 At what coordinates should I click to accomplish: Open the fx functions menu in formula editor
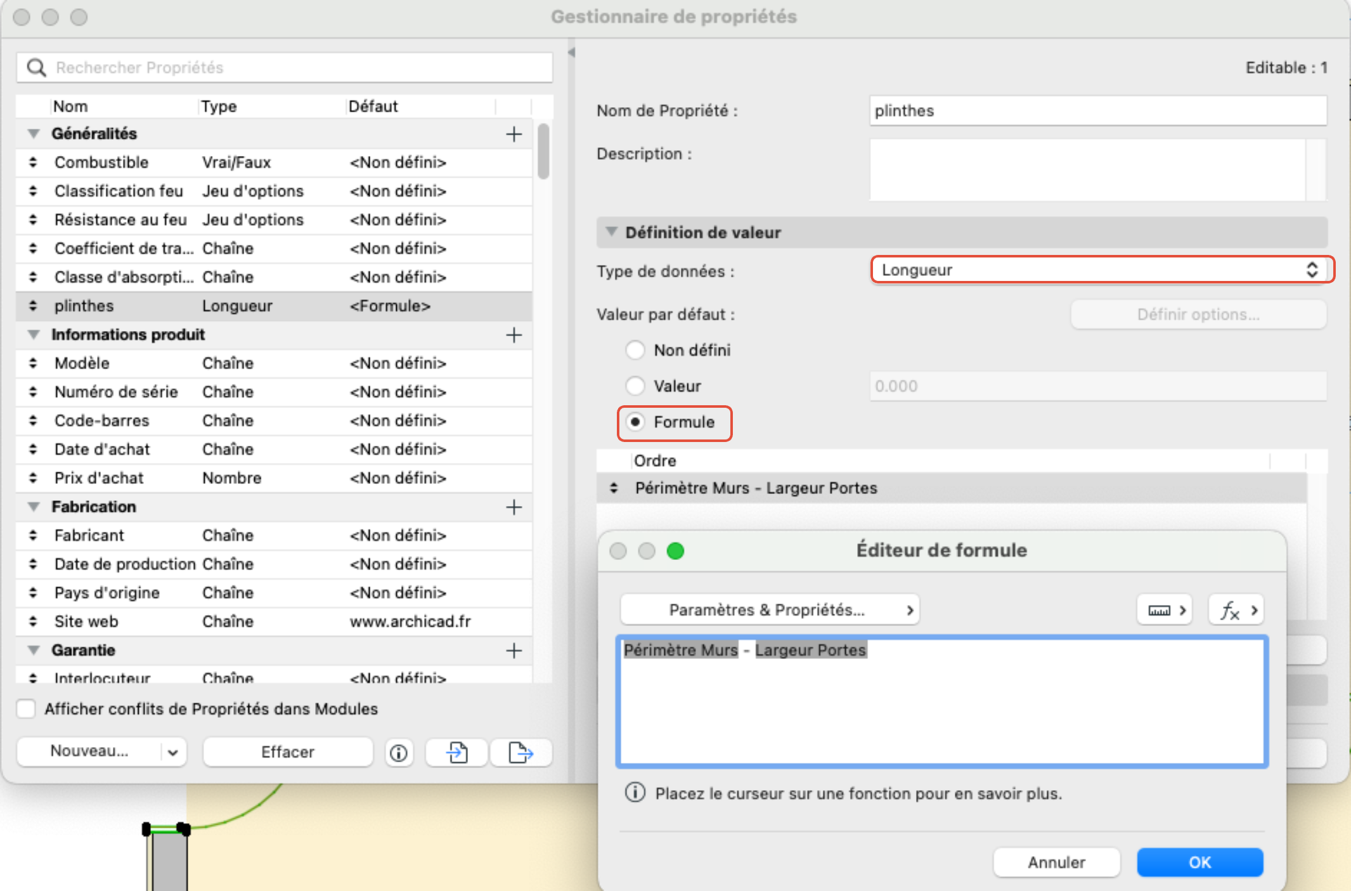[x=1236, y=610]
